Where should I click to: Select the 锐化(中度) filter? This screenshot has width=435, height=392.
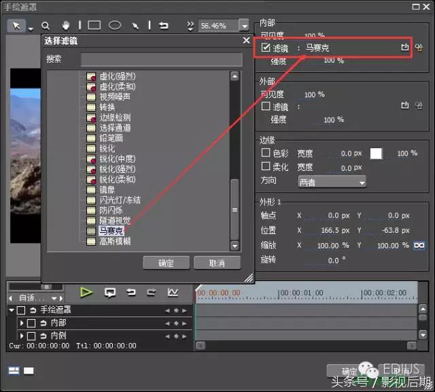118,159
